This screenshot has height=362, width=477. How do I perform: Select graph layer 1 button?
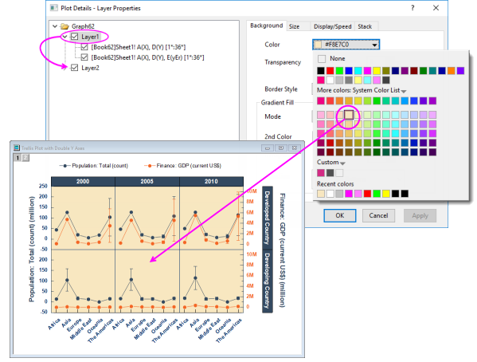pyautogui.click(x=18, y=158)
